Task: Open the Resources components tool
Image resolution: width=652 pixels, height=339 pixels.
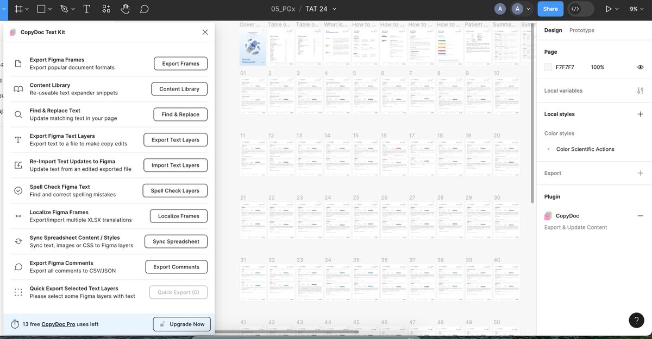Action: [106, 9]
